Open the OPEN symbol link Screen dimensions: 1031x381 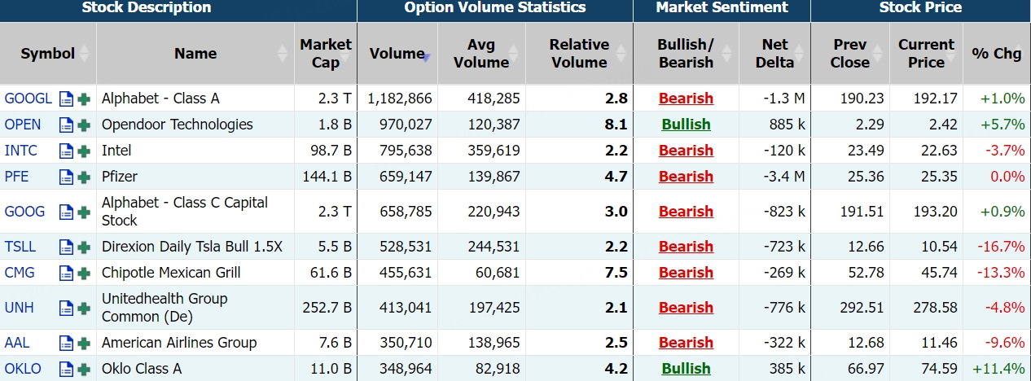[x=23, y=125]
